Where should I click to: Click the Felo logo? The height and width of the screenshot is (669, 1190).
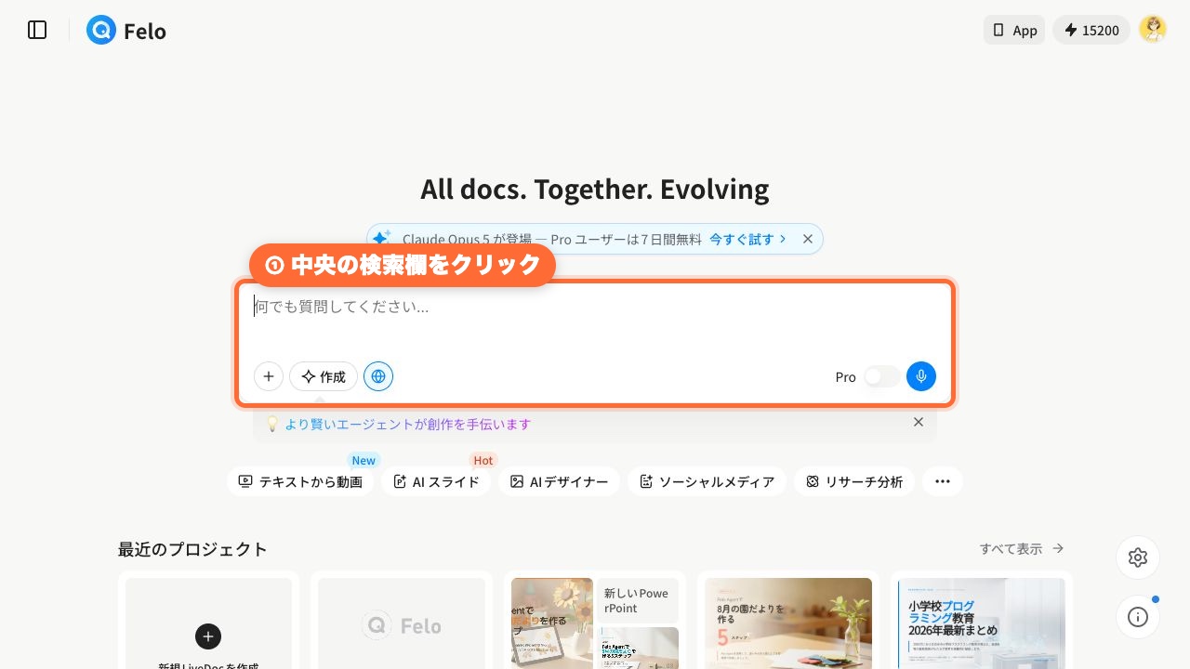click(x=126, y=31)
